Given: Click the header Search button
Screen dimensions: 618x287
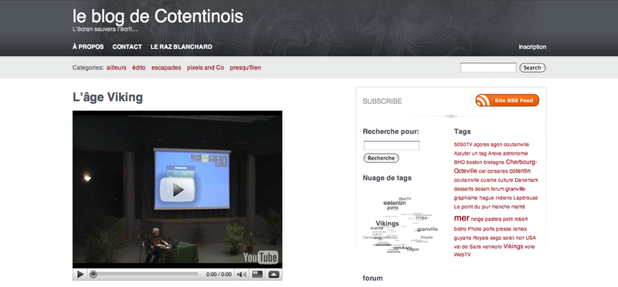Looking at the screenshot, I should [532, 67].
